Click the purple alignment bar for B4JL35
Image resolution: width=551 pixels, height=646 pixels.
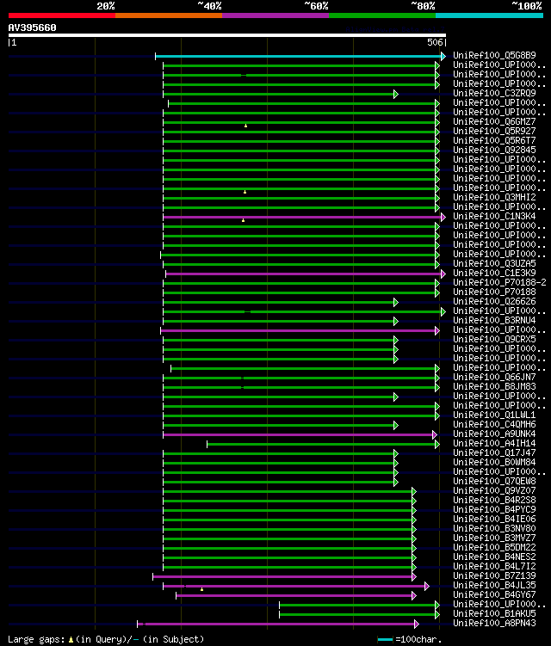[296, 587]
